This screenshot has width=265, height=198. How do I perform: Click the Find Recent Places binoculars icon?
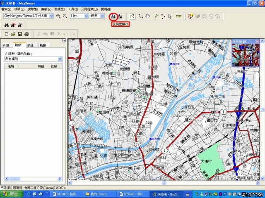[x=20, y=25]
